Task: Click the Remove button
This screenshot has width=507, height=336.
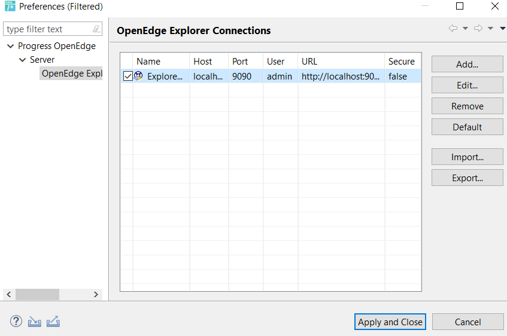Action: 467,106
